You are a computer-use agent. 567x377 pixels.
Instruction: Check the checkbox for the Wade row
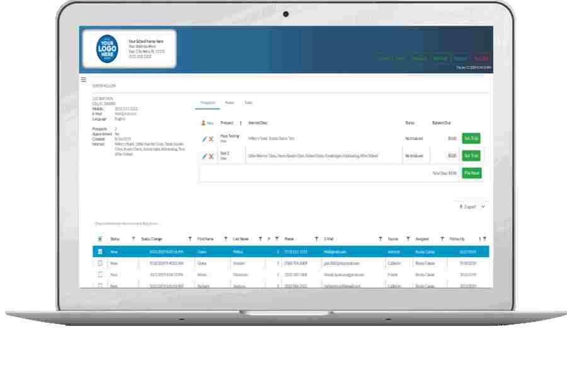(x=100, y=275)
